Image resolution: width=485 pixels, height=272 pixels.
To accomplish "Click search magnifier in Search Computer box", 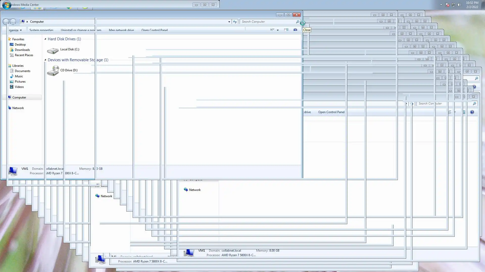I will click(298, 22).
